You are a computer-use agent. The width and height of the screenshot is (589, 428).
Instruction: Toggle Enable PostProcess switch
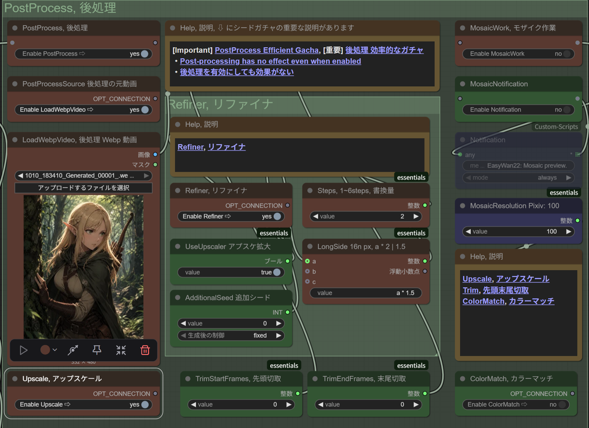pyautogui.click(x=144, y=53)
